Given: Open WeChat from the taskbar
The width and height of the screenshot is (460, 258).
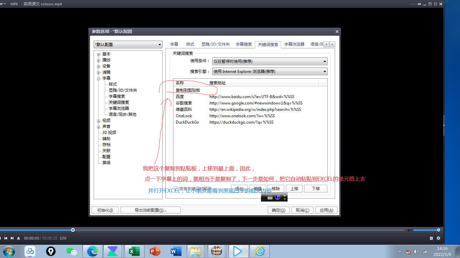Looking at the screenshot, I should point(71,251).
